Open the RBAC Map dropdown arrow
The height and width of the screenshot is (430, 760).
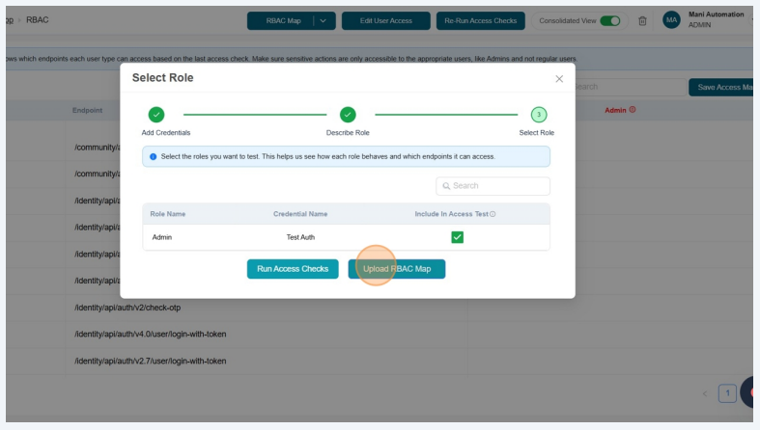pos(324,21)
